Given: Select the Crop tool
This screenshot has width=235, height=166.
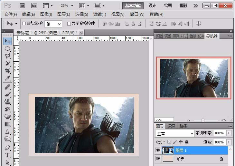Looking at the screenshot, I should click(x=7, y=71).
